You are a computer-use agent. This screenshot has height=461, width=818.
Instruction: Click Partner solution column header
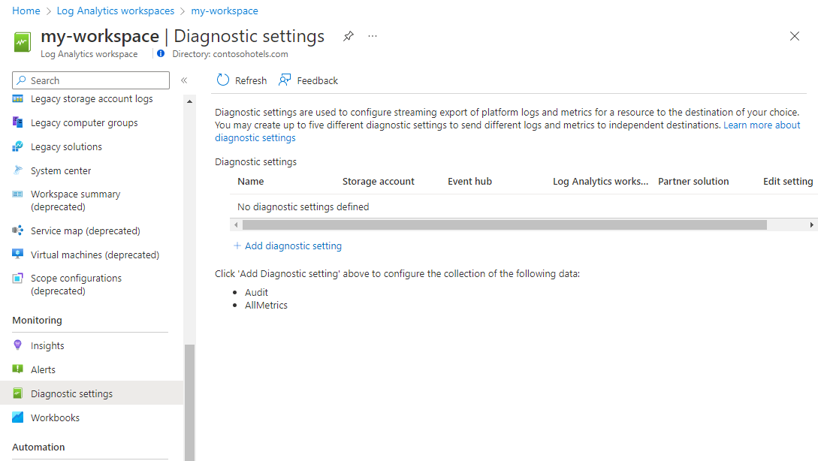pos(693,181)
